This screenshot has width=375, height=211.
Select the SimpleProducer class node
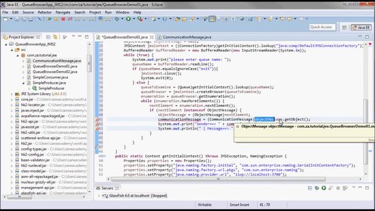click(x=52, y=89)
